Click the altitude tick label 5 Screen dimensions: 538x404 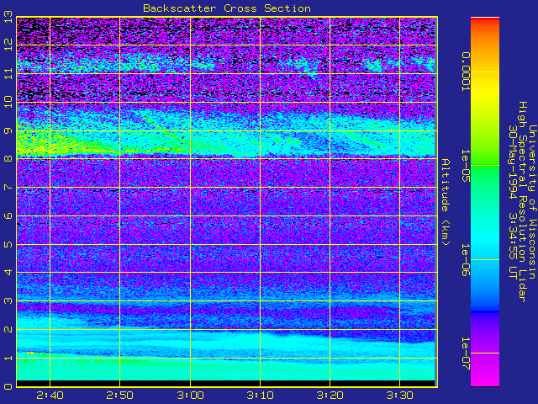[8, 244]
